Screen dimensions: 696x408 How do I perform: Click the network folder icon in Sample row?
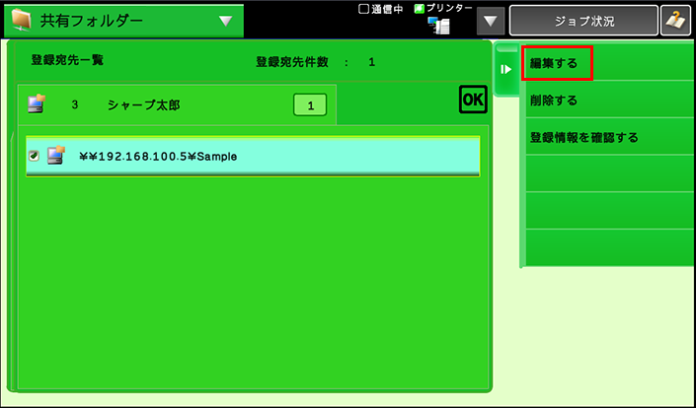[55, 155]
